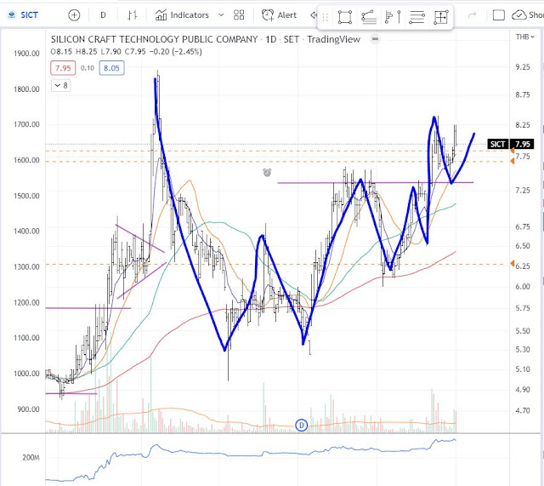The width and height of the screenshot is (544, 486).
Task: Click the 1300.00 left scale label
Action: click(26, 266)
